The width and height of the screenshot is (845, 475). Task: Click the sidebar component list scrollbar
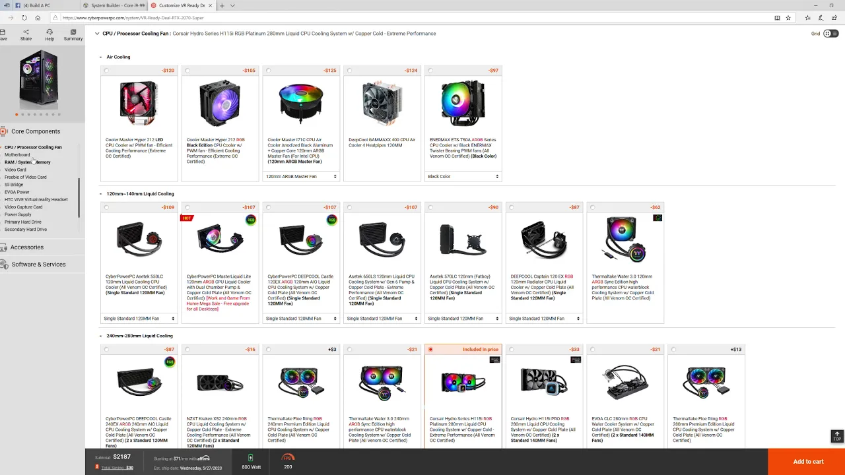(79, 198)
